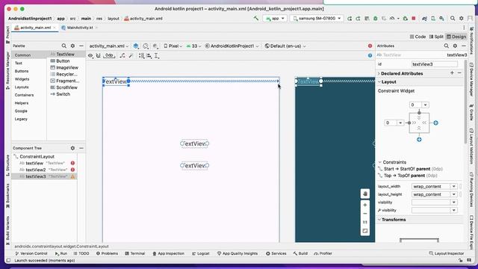
Task: Open Pixel device preview dropdown
Action: pyautogui.click(x=173, y=46)
